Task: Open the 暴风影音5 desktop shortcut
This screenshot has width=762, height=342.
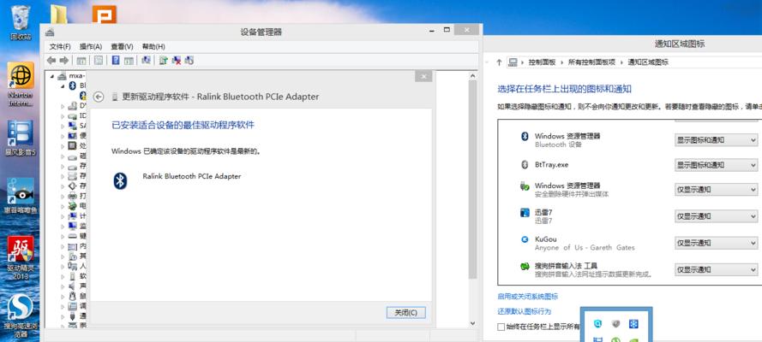Action: [21, 139]
